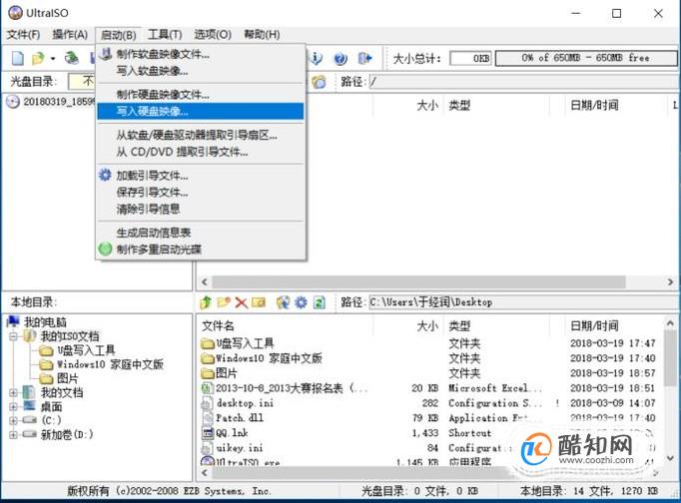Choose 清除引导信息 menu entry
This screenshot has width=681, height=503.
coord(201,209)
